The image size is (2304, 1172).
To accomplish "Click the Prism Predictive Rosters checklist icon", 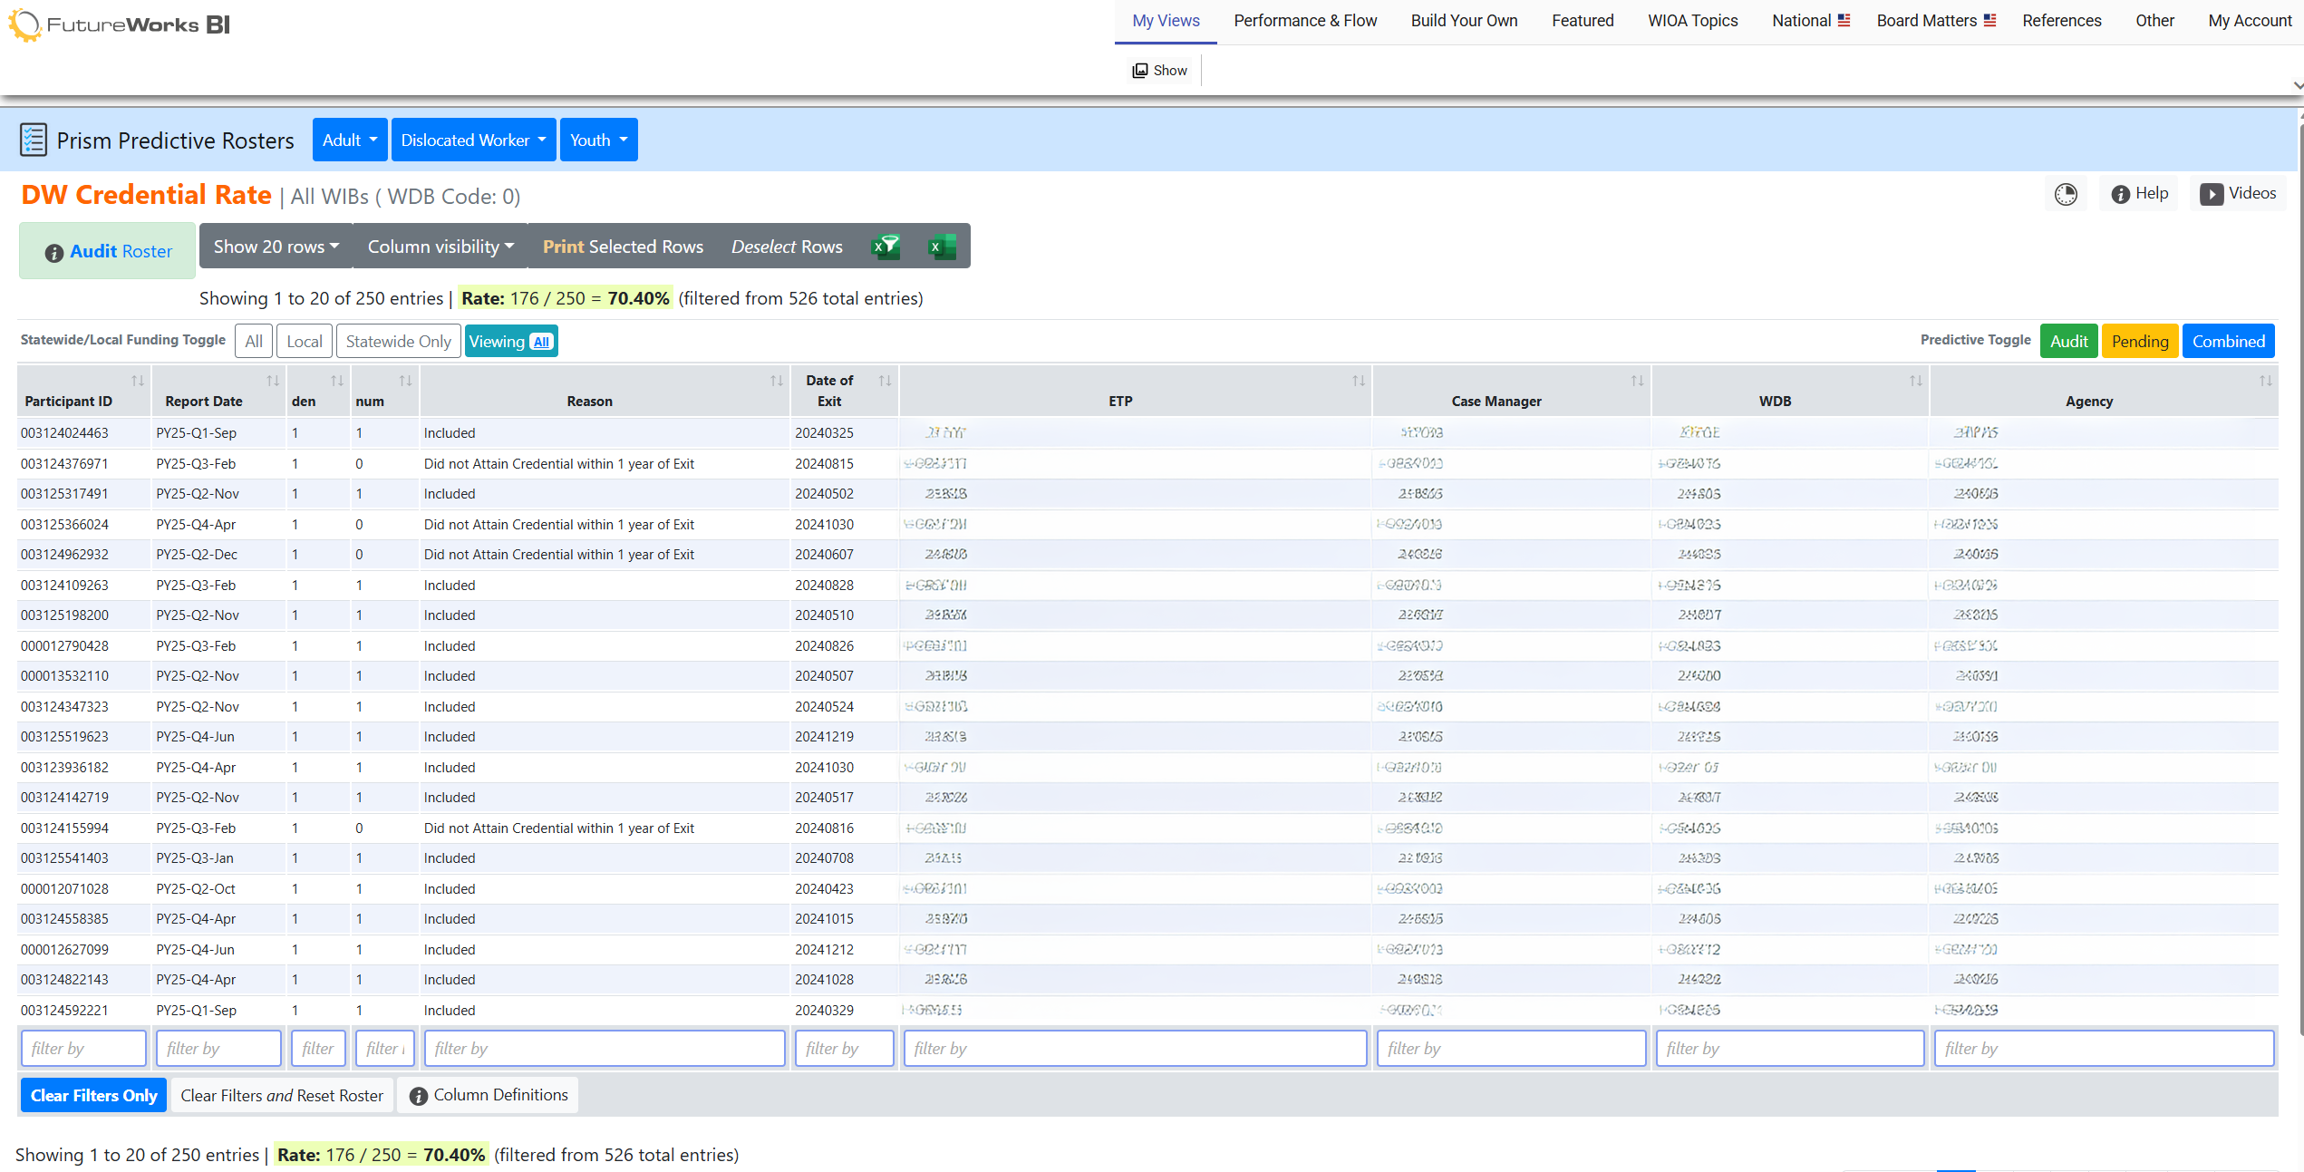I will tap(34, 140).
